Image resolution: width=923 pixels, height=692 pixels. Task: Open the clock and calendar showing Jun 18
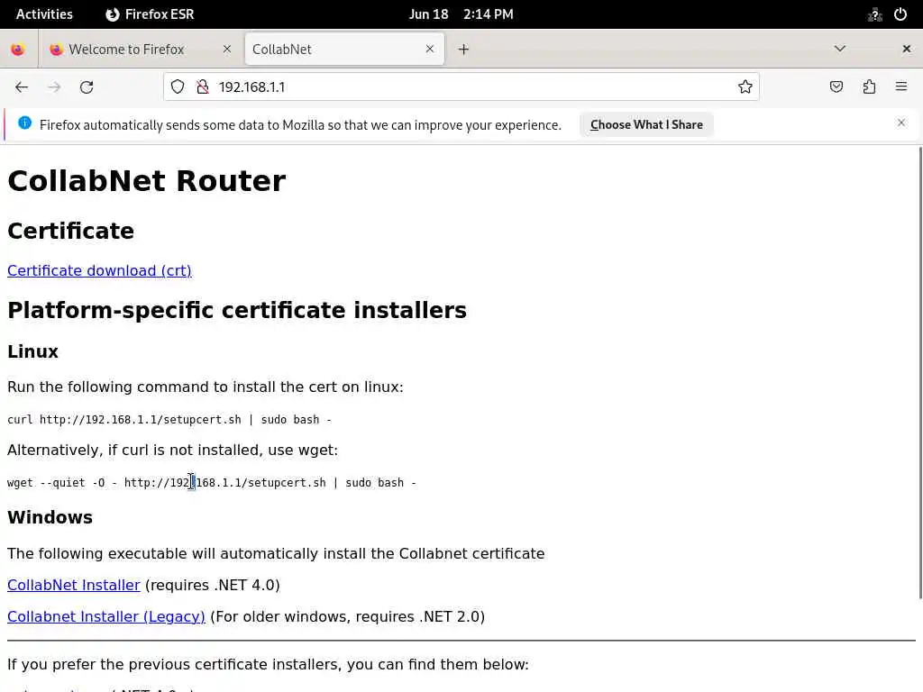tap(461, 14)
